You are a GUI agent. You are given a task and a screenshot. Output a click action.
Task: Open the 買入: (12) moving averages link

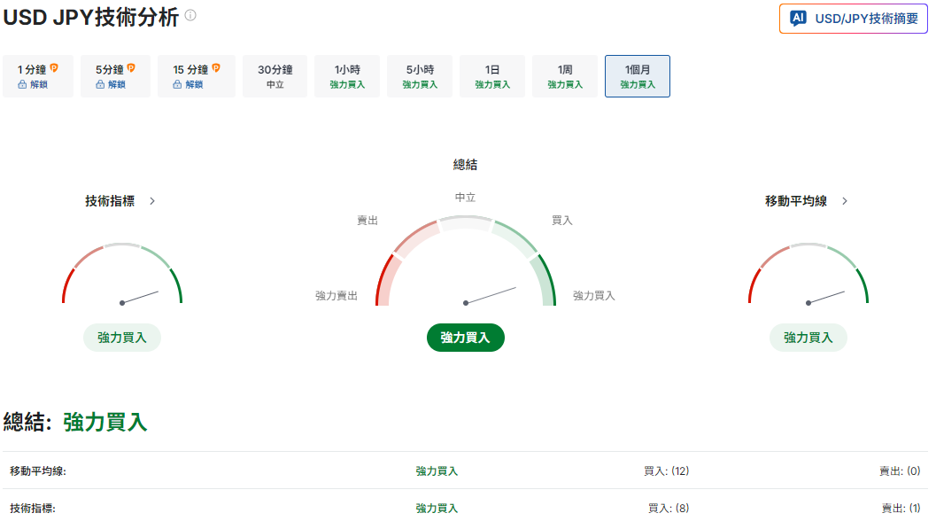(x=666, y=470)
